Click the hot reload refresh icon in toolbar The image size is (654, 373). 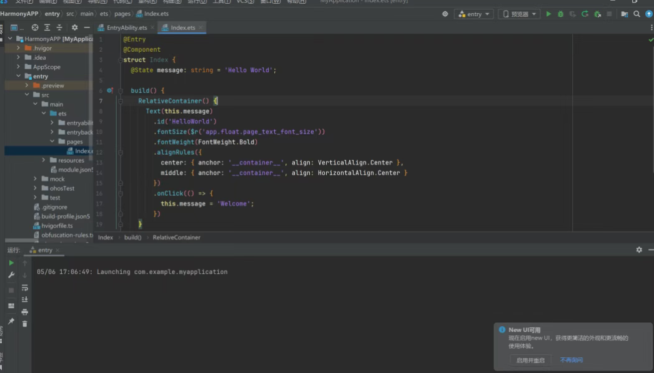[x=585, y=14]
